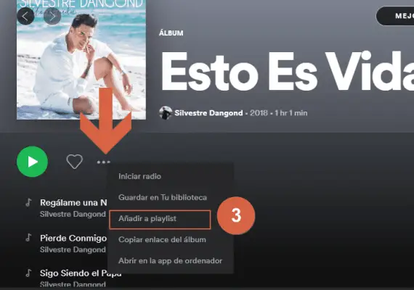The width and height of the screenshot is (414, 290).
Task: Toggle the heart icon to like album
Action: (75, 162)
